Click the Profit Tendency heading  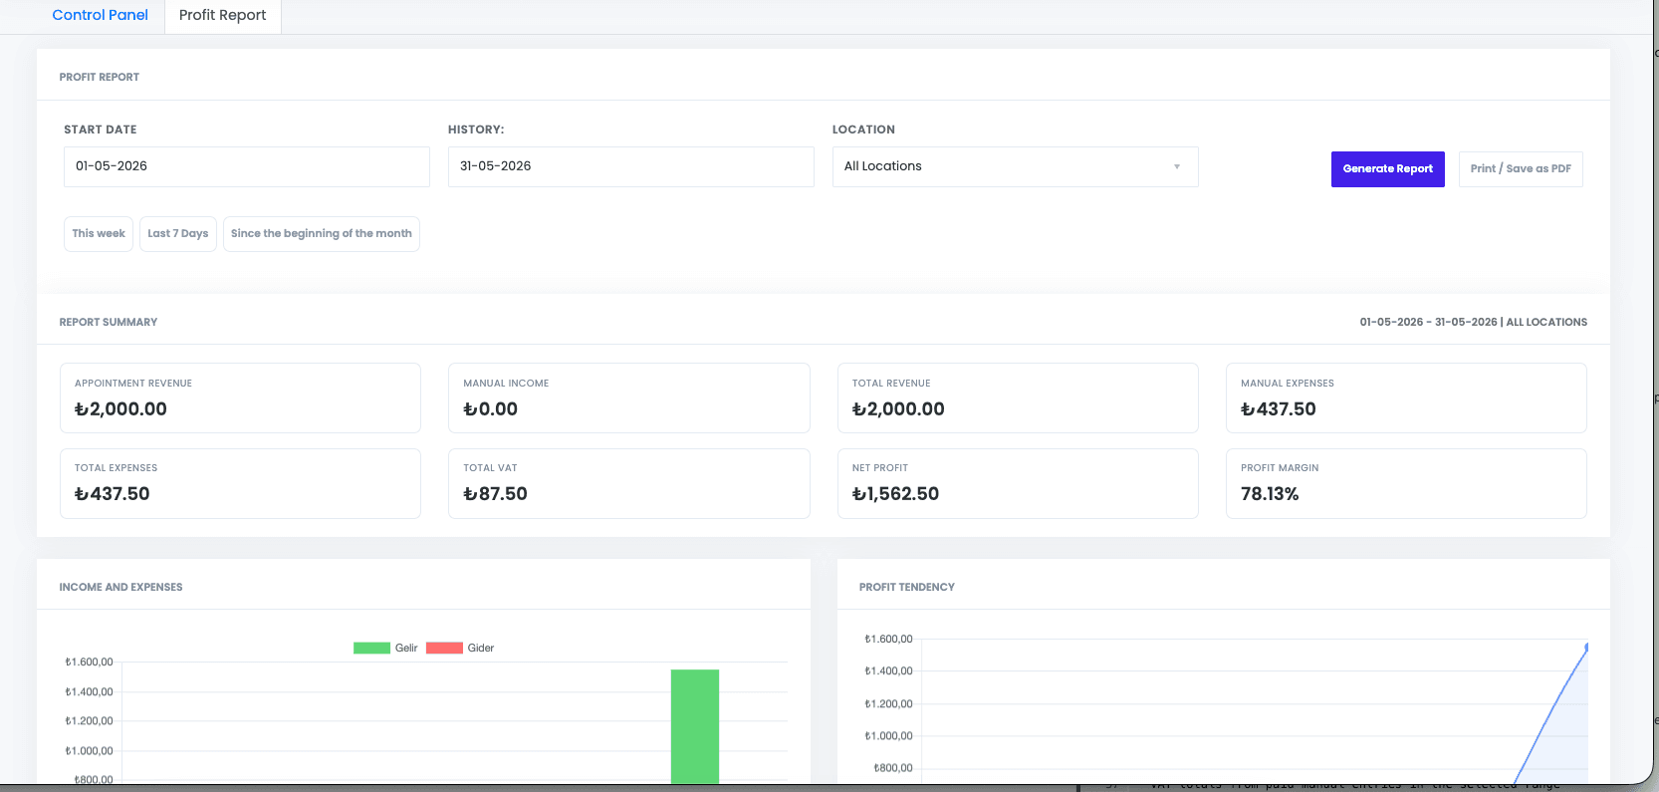907,587
